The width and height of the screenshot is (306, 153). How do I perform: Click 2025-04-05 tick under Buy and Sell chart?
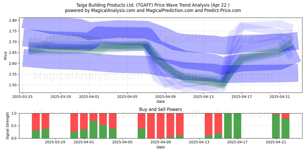[x=122, y=142]
